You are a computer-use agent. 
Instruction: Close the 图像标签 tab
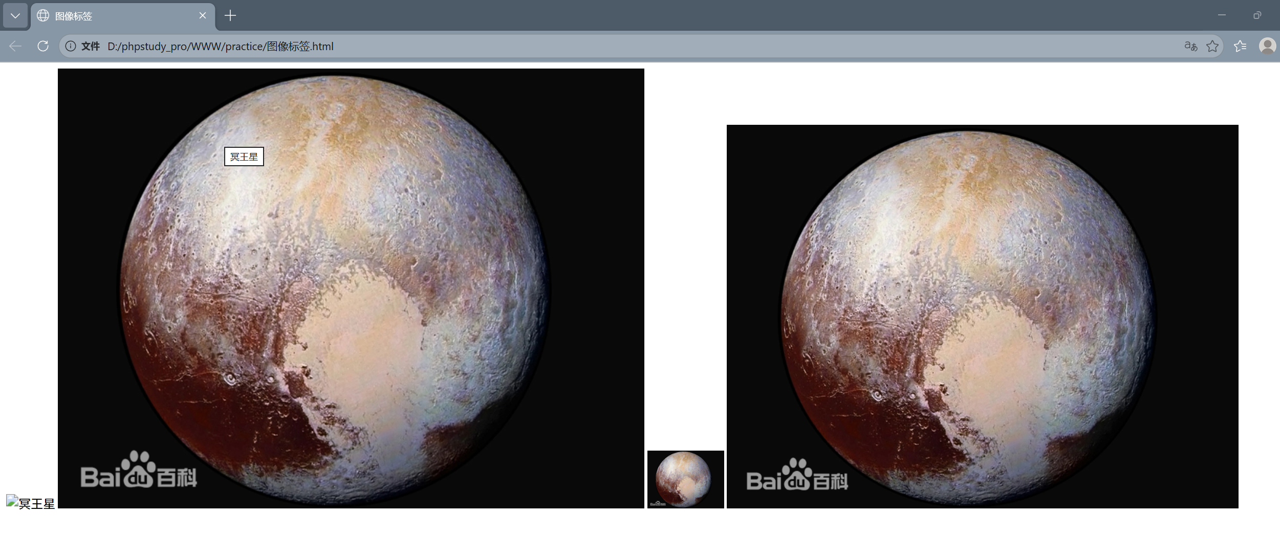203,16
